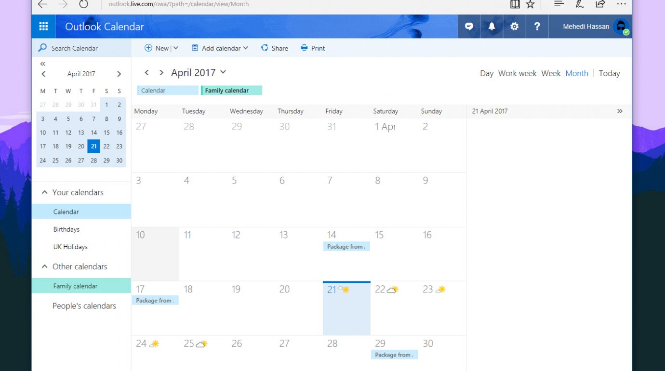Image resolution: width=665 pixels, height=371 pixels.
Task: Open the browser more options menu
Action: [622, 4]
